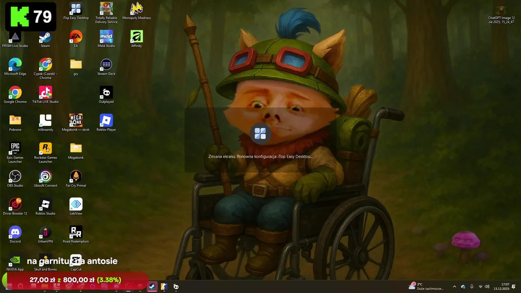Screen dimensions: 521x293
Task: Launch Meld Studio
Action: pos(106,39)
